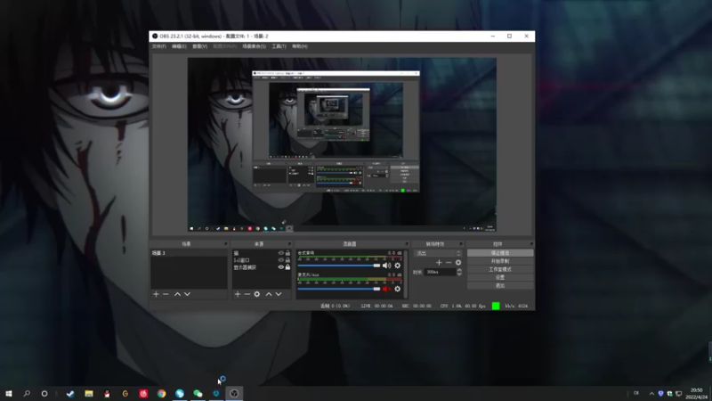Undock the 场景 panel via its header icon
The height and width of the screenshot is (401, 712).
(226, 244)
